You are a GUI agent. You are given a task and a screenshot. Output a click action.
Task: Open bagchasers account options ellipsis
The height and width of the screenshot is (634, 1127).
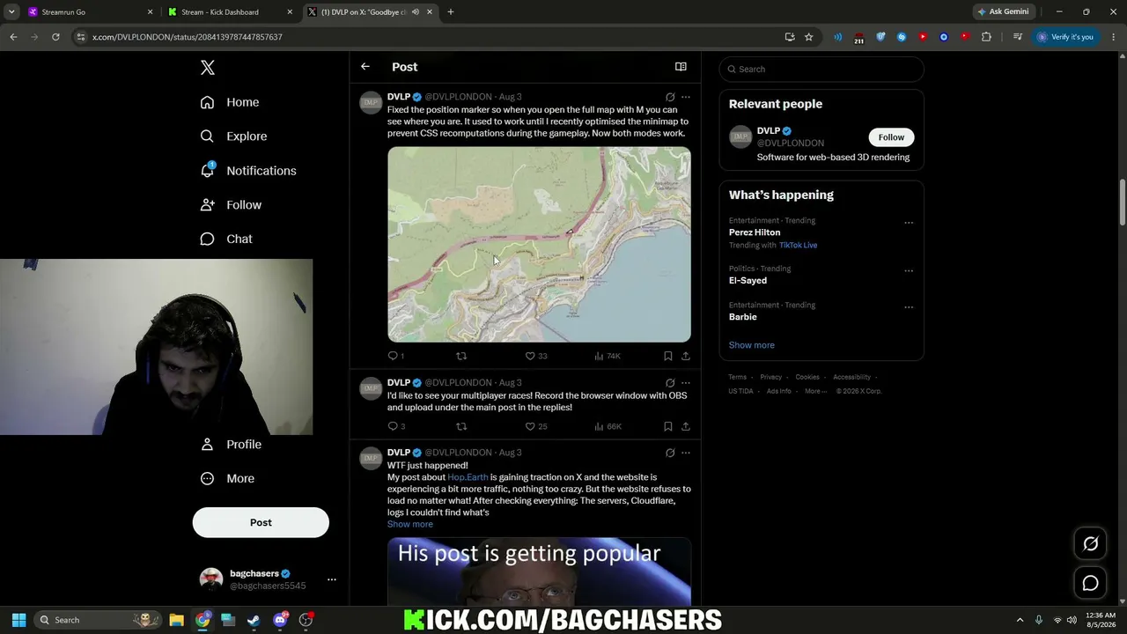pyautogui.click(x=332, y=579)
